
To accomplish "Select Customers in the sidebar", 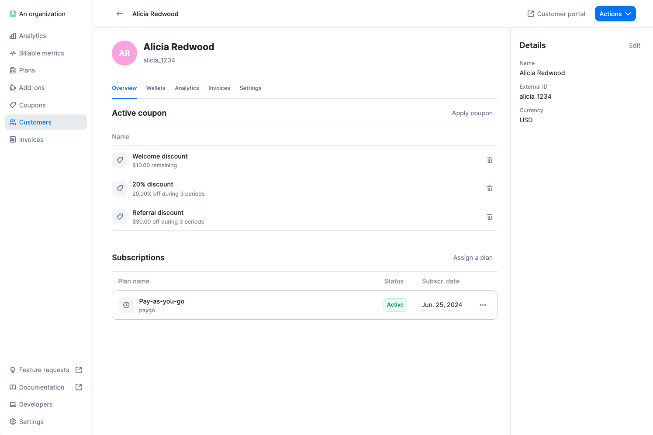I will click(46, 122).
